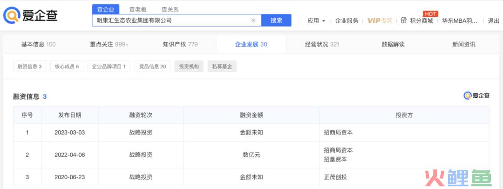Viewport: 503px width, 189px height.
Task: Open investor 招商局资本 in row 1
Action: [339, 132]
